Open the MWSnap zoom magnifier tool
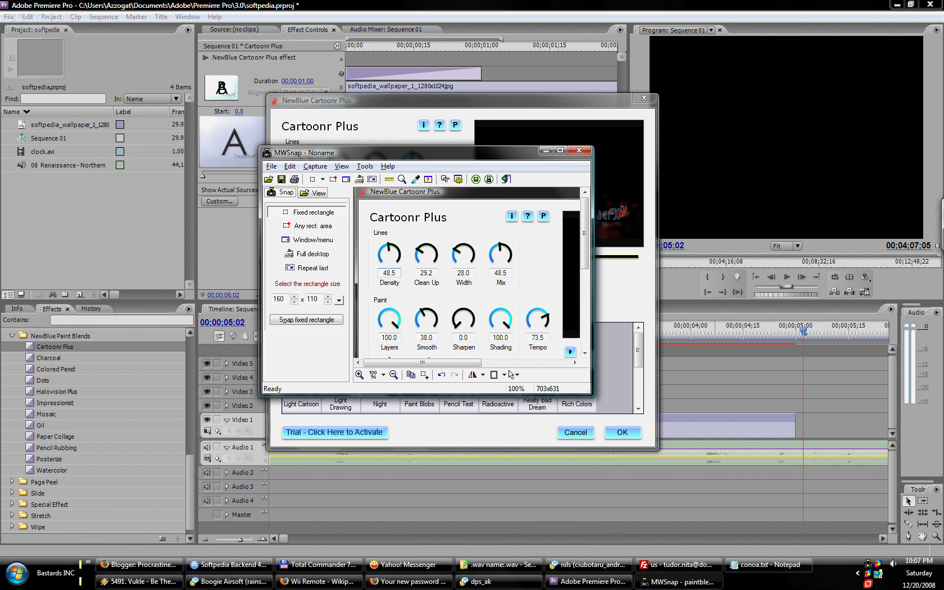The image size is (944, 590). click(402, 179)
